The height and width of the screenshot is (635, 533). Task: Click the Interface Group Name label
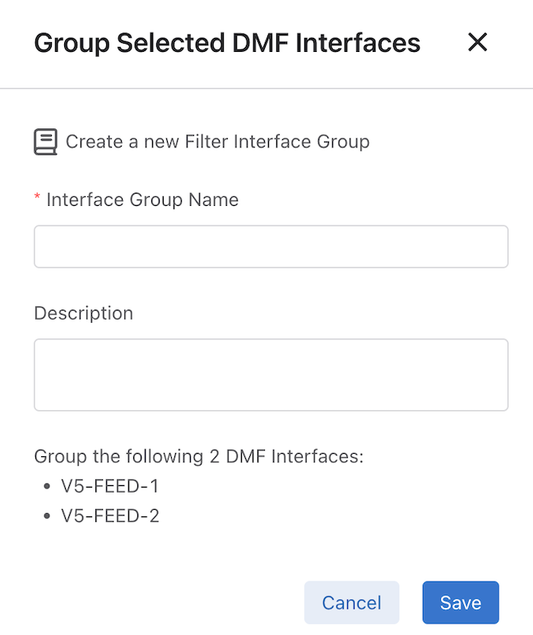tap(142, 199)
